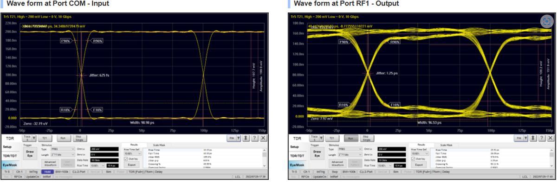The height and width of the screenshot is (184, 557).
Task: Click the Export button in RF1 output window
Action: coord(419,165)
